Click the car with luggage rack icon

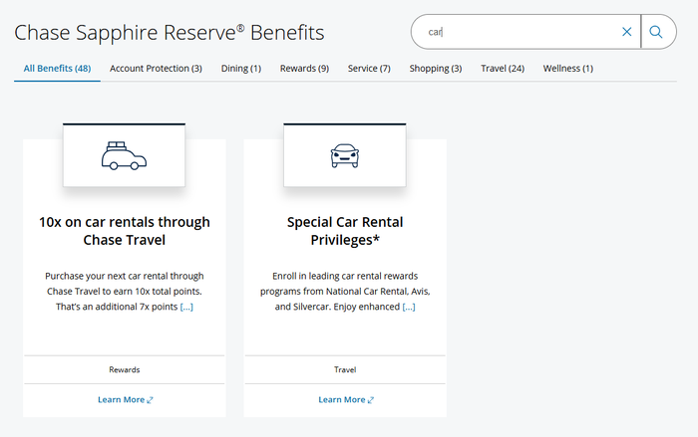tap(124, 156)
